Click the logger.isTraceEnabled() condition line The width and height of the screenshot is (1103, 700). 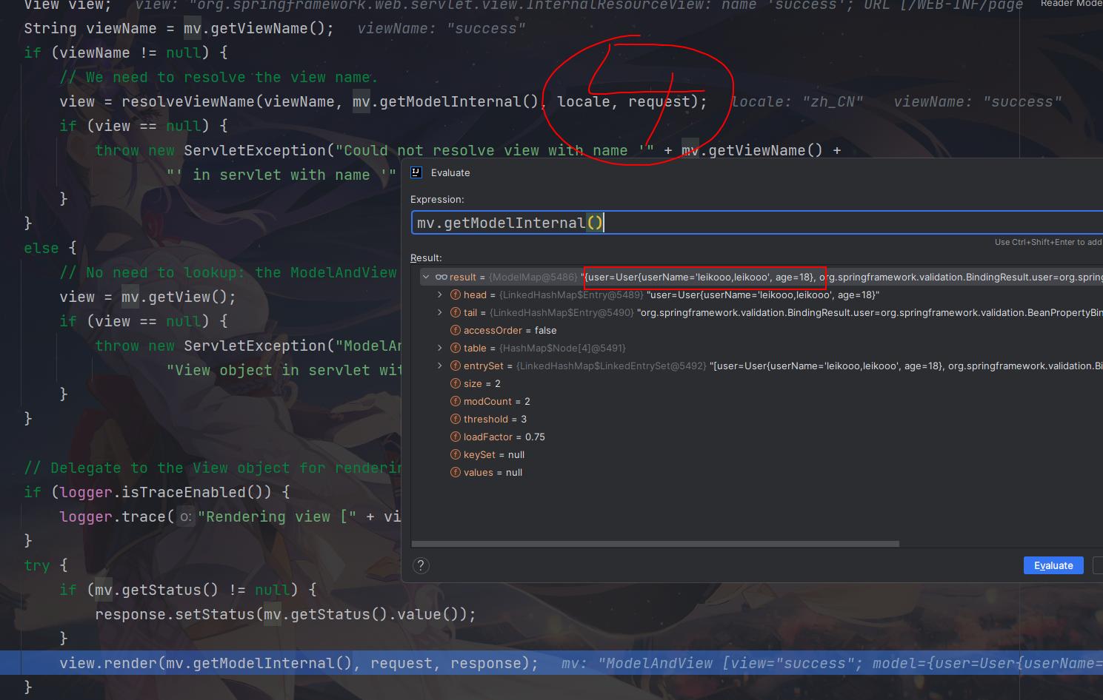(x=156, y=492)
